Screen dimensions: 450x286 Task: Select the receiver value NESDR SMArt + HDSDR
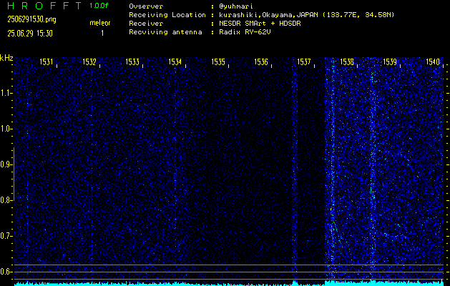coord(260,24)
